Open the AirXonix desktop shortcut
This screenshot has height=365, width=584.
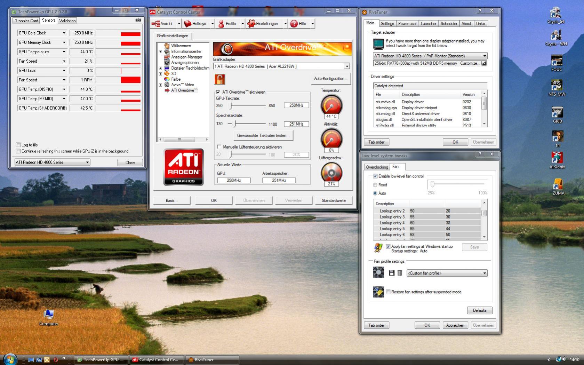[557, 160]
